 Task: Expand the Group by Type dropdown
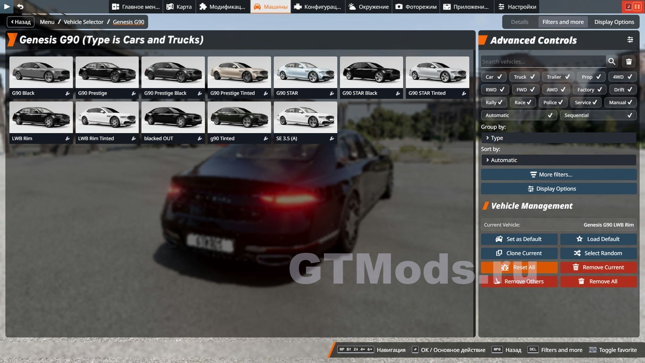tap(558, 138)
